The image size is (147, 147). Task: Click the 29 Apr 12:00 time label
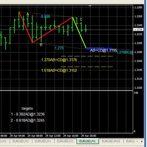point(53,136)
